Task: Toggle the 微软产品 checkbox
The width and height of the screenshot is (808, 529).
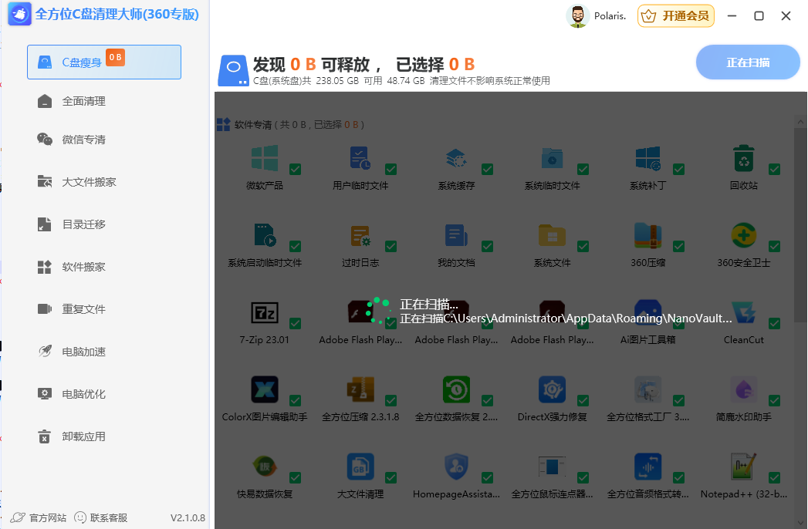Action: point(296,169)
